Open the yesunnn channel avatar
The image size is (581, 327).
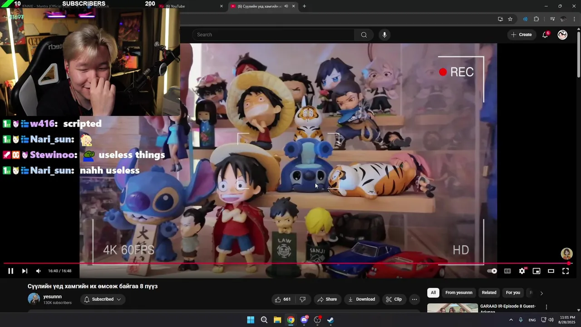(34, 299)
